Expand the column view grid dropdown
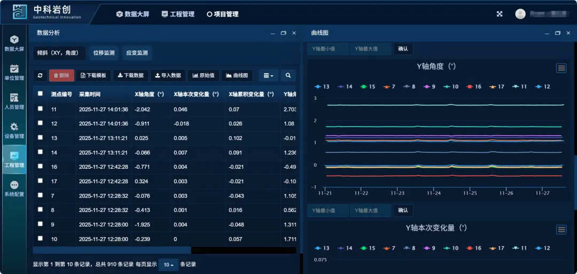The height and width of the screenshot is (274, 577). 268,76
